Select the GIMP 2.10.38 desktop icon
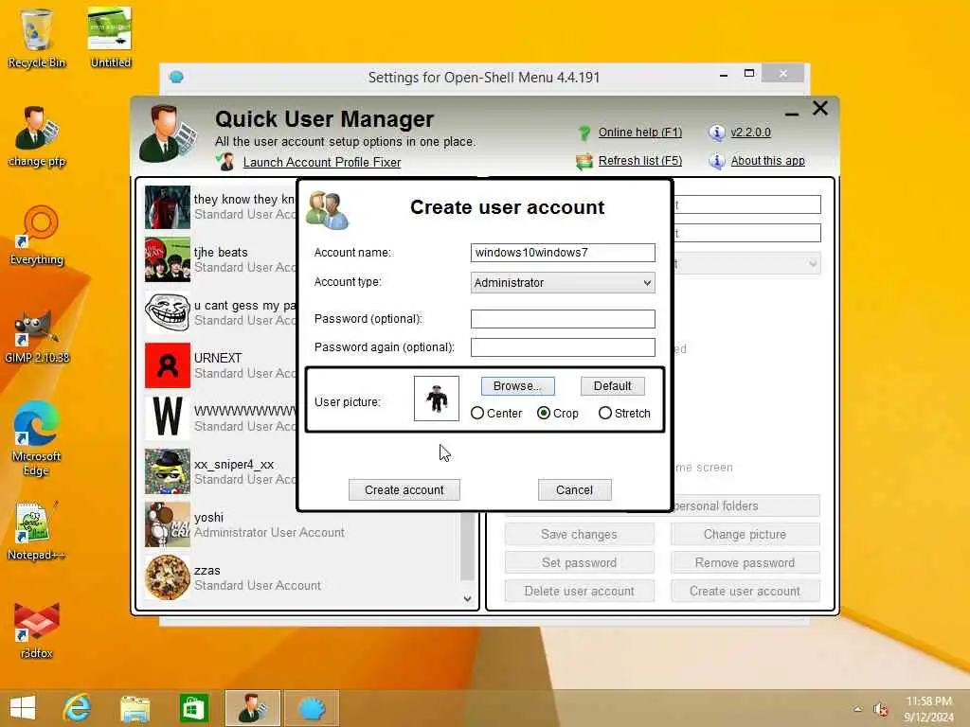Screen dimensions: 970x727 (37, 336)
